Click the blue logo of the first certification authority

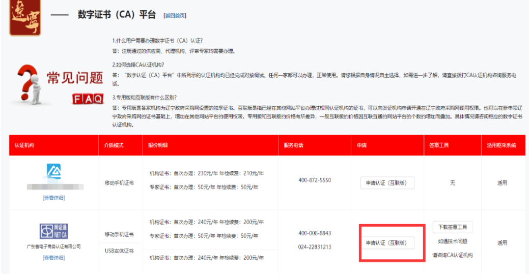click(x=54, y=171)
